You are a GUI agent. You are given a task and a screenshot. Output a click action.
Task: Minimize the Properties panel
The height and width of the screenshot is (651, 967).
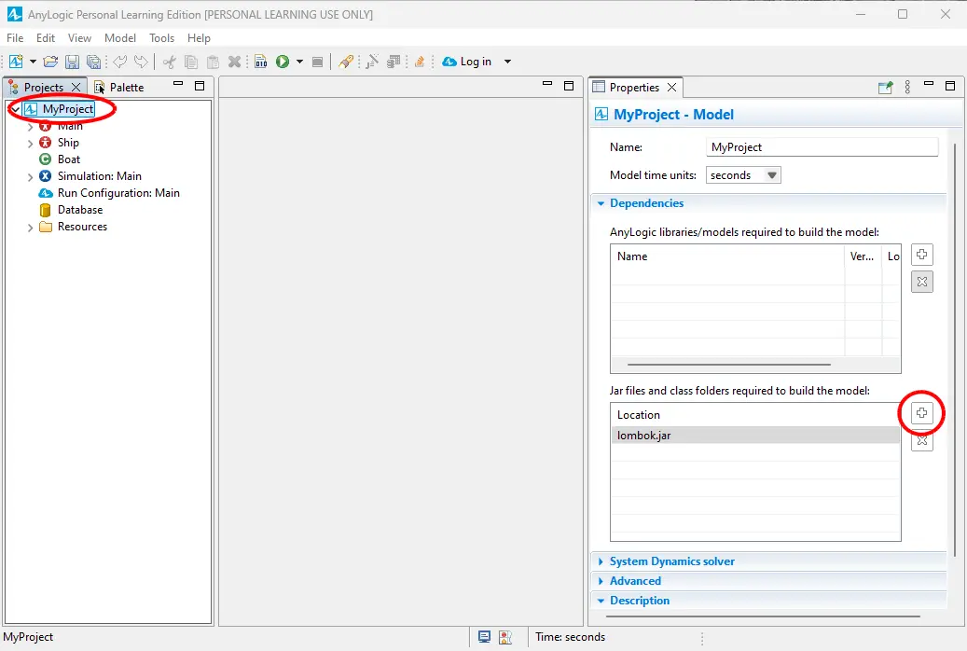coord(929,83)
